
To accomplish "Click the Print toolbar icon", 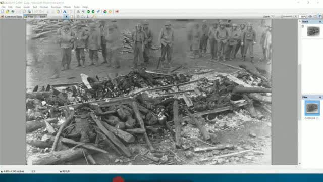I will pyautogui.click(x=29, y=11).
